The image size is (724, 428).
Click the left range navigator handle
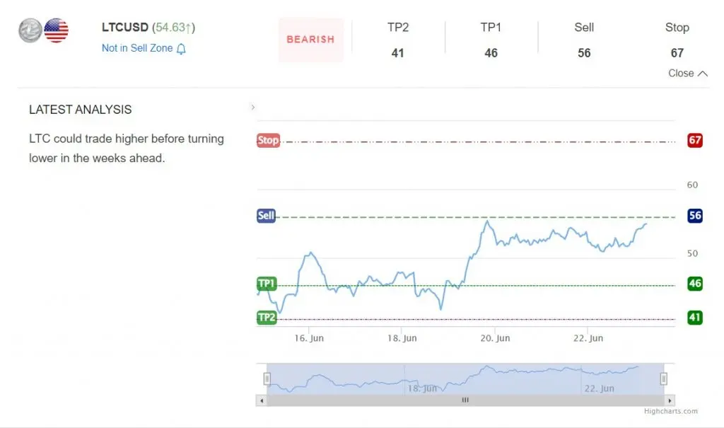[267, 379]
